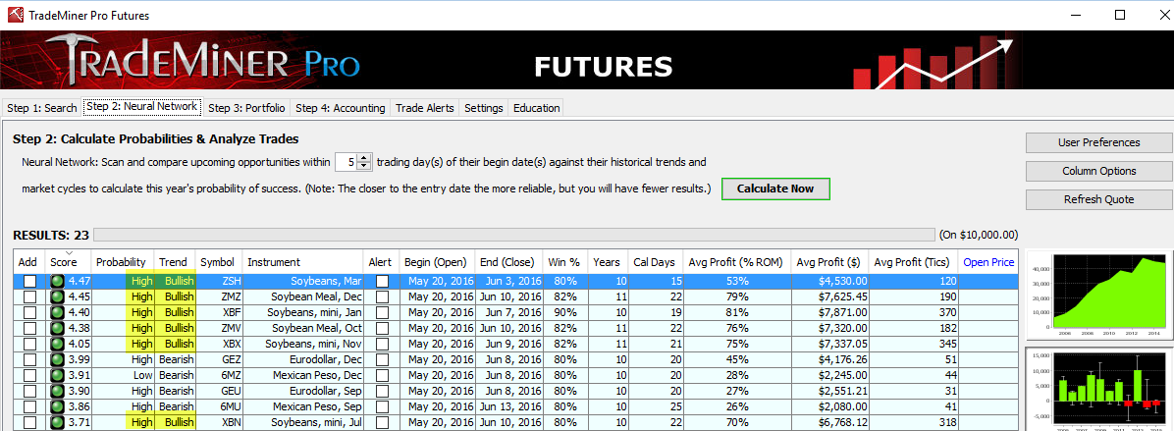Sort by Symbol column header

[219, 262]
